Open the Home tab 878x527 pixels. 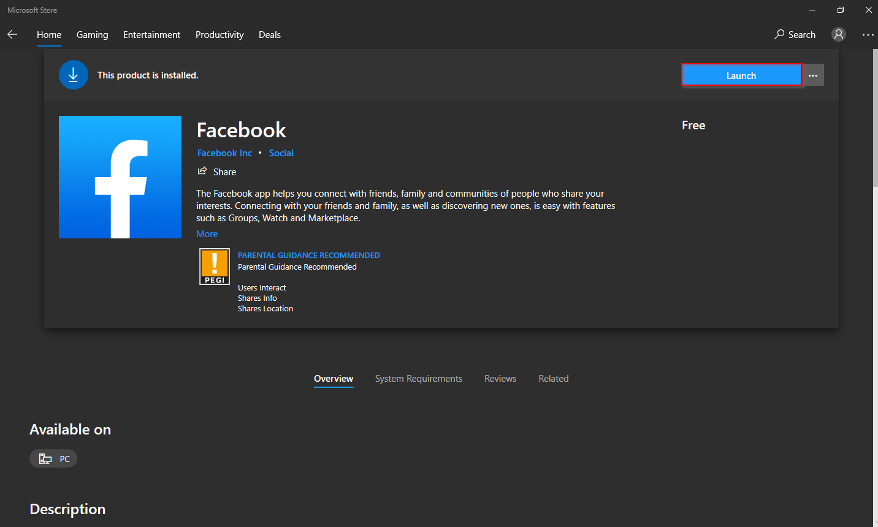click(x=49, y=35)
